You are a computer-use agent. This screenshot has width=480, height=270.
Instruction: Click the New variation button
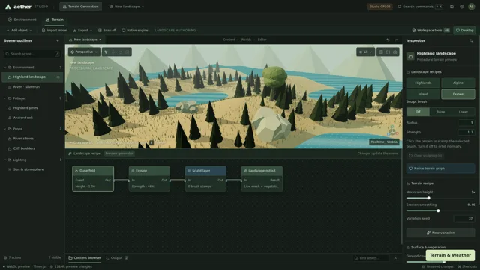440,232
